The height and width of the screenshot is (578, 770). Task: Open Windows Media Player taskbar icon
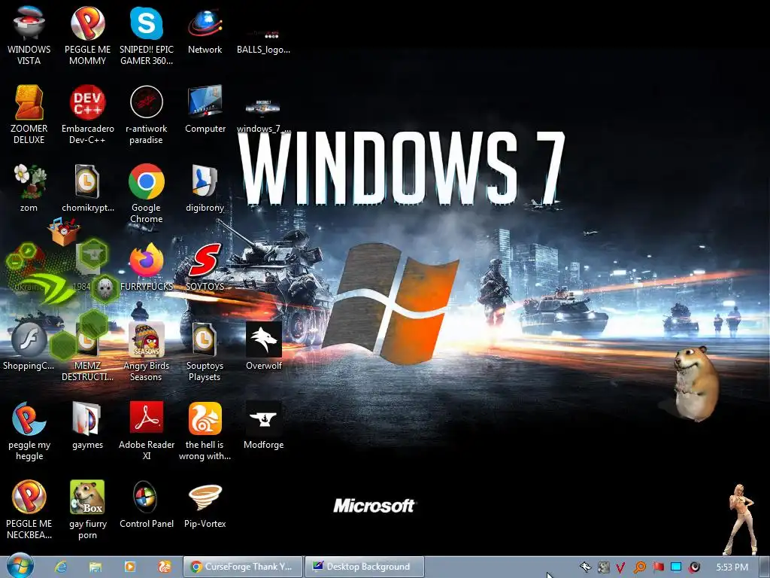click(129, 567)
